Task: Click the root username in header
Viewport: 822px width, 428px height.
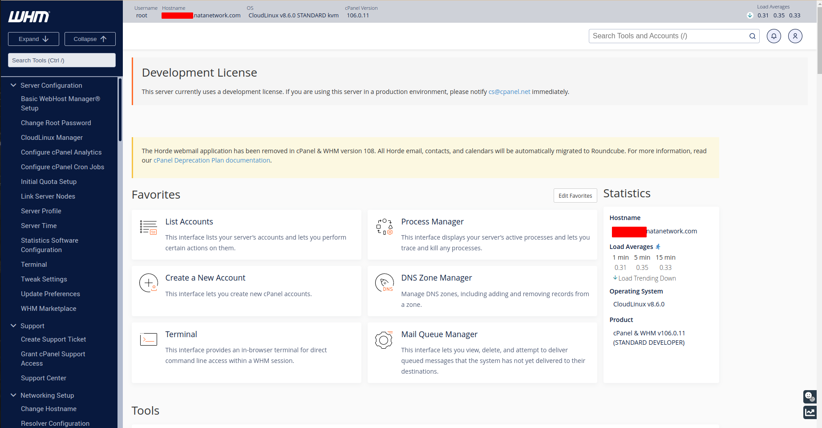Action: (142, 16)
